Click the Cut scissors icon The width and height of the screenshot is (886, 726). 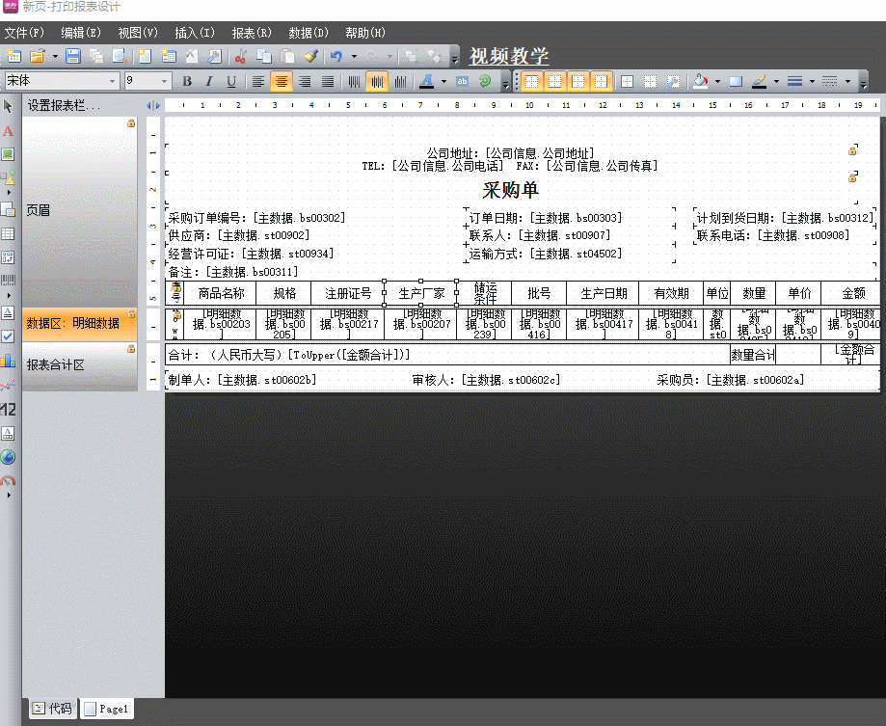(240, 57)
